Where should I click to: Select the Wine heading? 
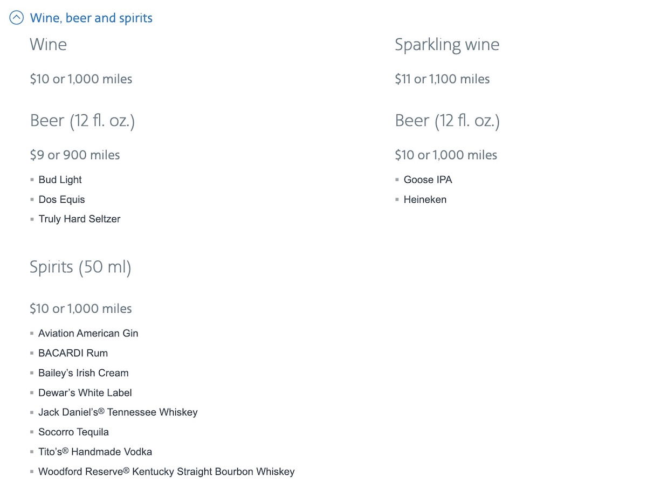click(49, 44)
